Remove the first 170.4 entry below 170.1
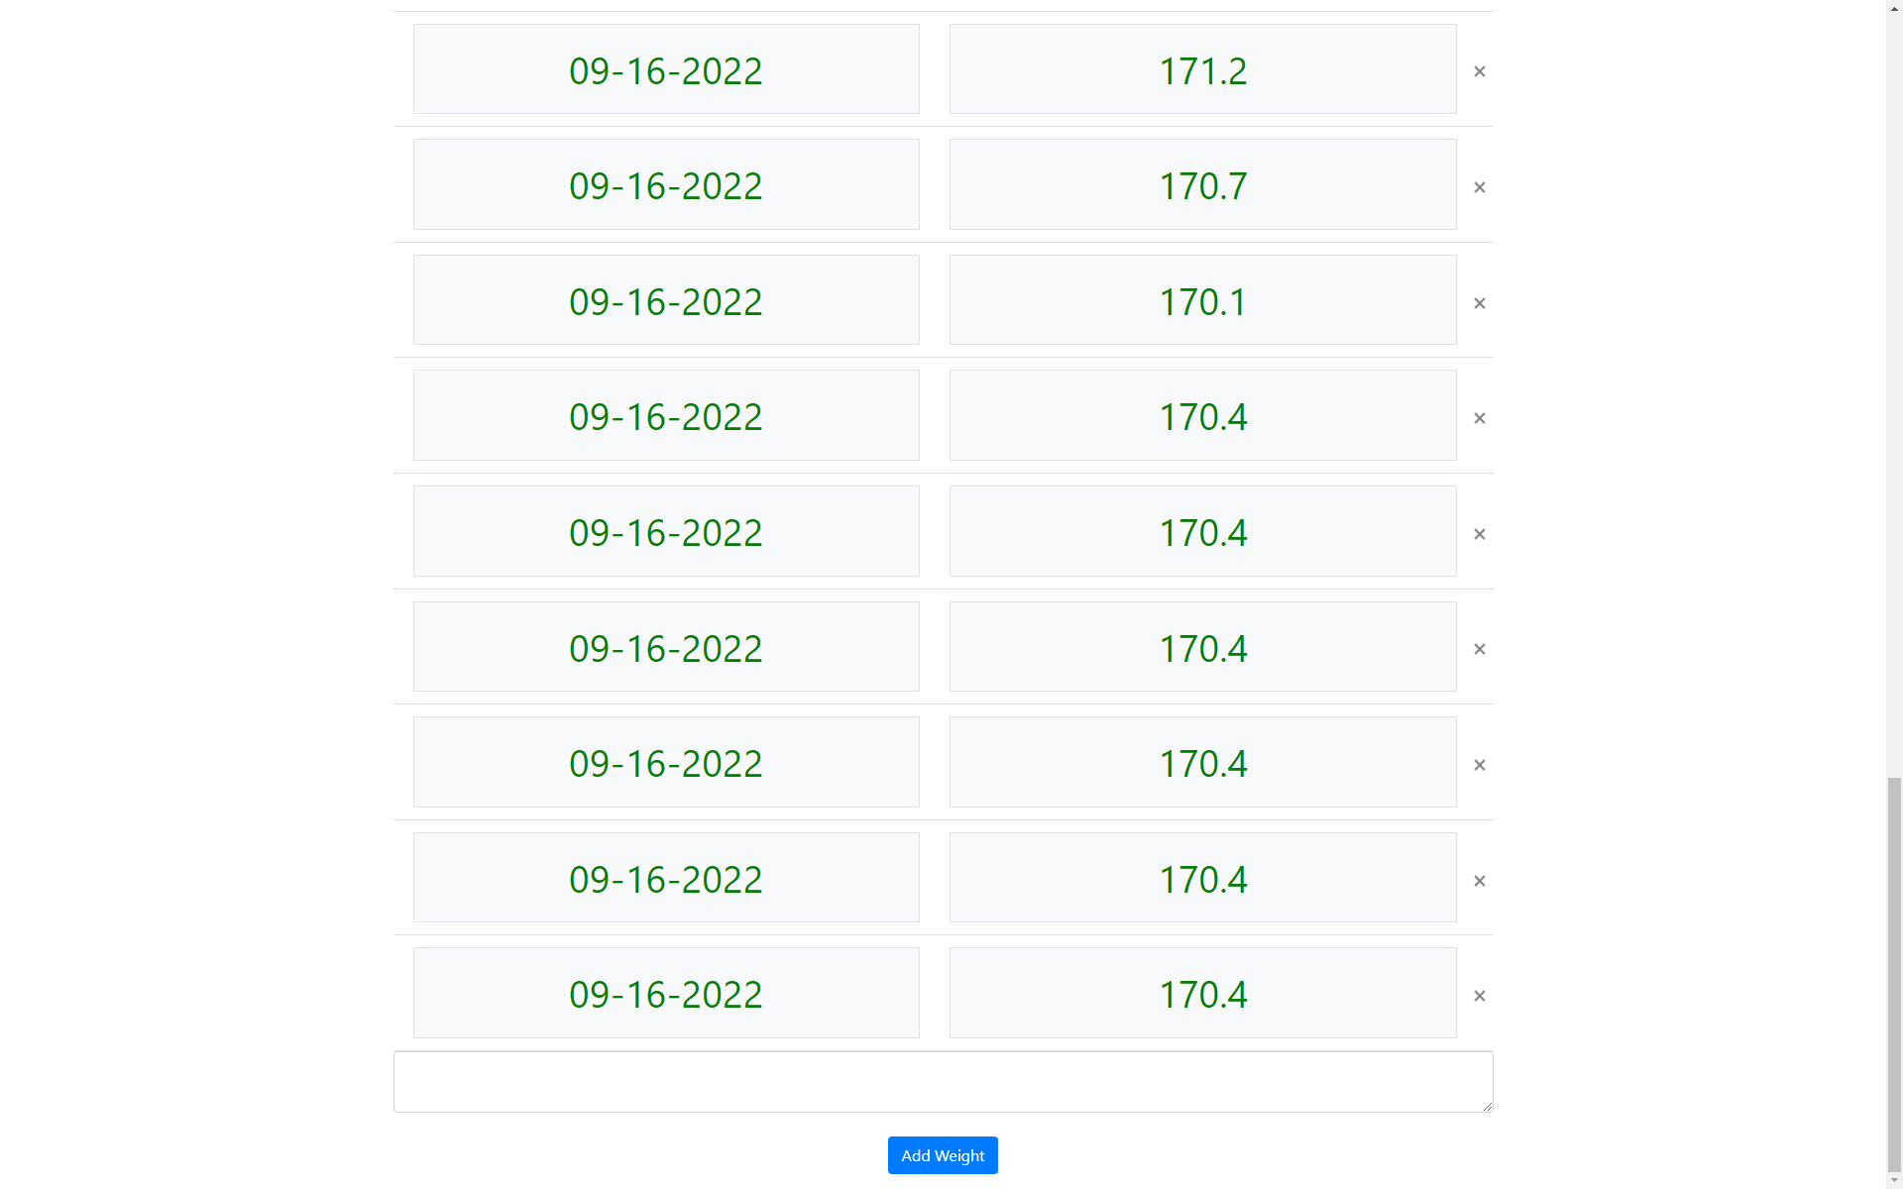Image resolution: width=1903 pixels, height=1189 pixels. pos(1479,418)
